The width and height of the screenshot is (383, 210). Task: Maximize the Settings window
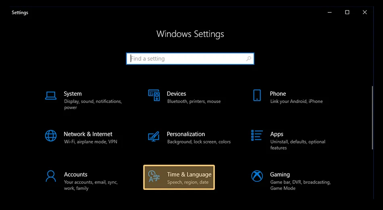click(x=347, y=12)
